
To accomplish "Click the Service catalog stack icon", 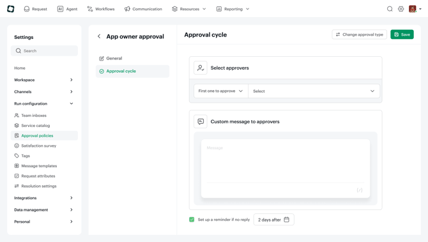I will [17, 126].
